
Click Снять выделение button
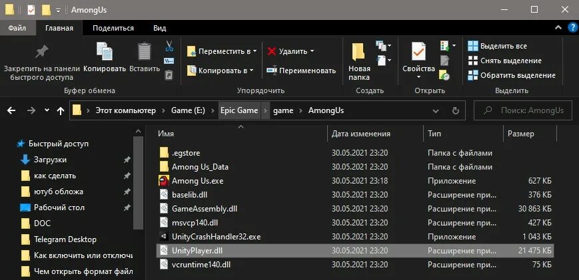(x=504, y=61)
